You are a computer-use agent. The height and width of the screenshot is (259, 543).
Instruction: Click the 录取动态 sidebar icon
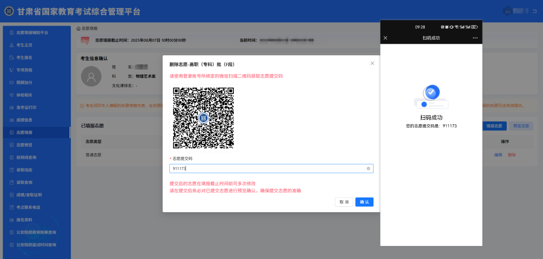[x=12, y=169]
